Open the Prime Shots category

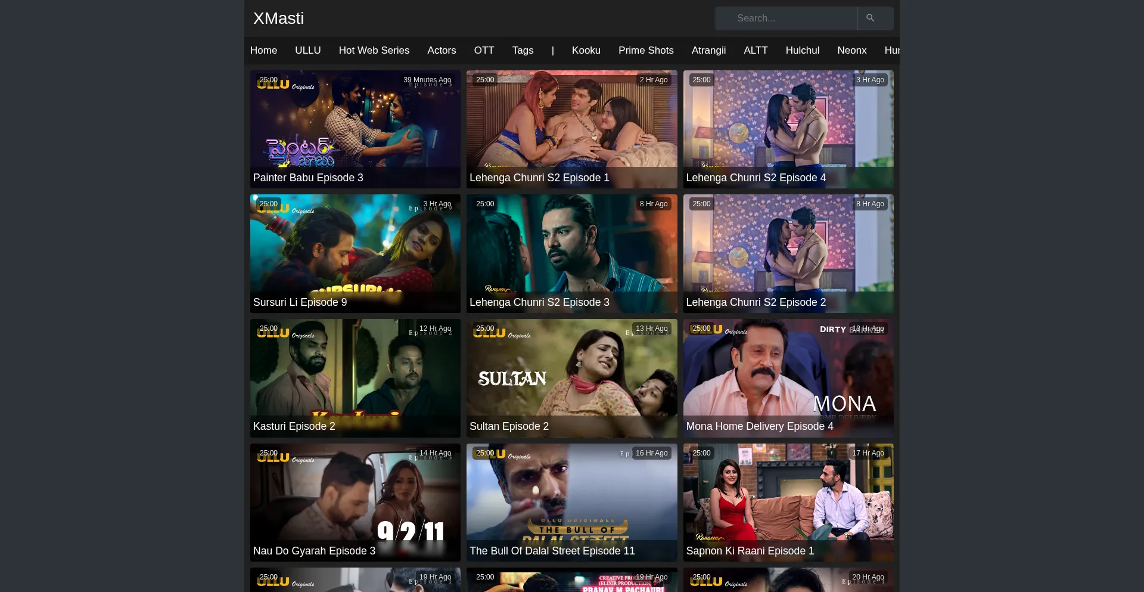[x=646, y=51]
